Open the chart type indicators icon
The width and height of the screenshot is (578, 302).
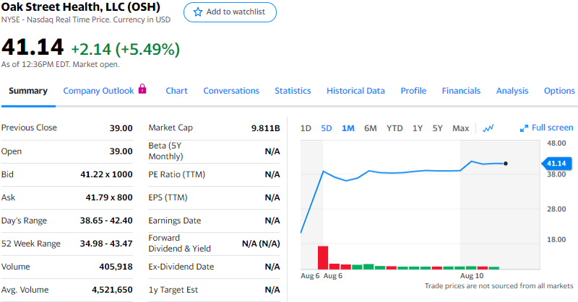(x=488, y=128)
